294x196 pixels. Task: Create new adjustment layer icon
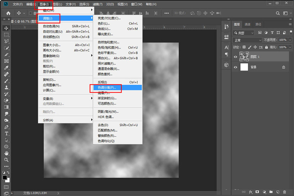pos(264,192)
